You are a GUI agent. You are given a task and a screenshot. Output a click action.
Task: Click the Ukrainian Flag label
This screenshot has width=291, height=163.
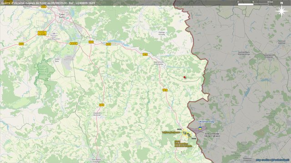click(206, 122)
